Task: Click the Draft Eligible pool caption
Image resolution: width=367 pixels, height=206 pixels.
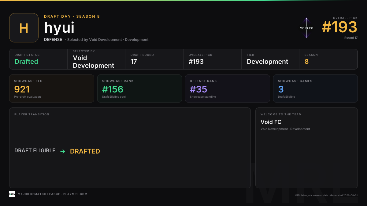Action: (114, 97)
